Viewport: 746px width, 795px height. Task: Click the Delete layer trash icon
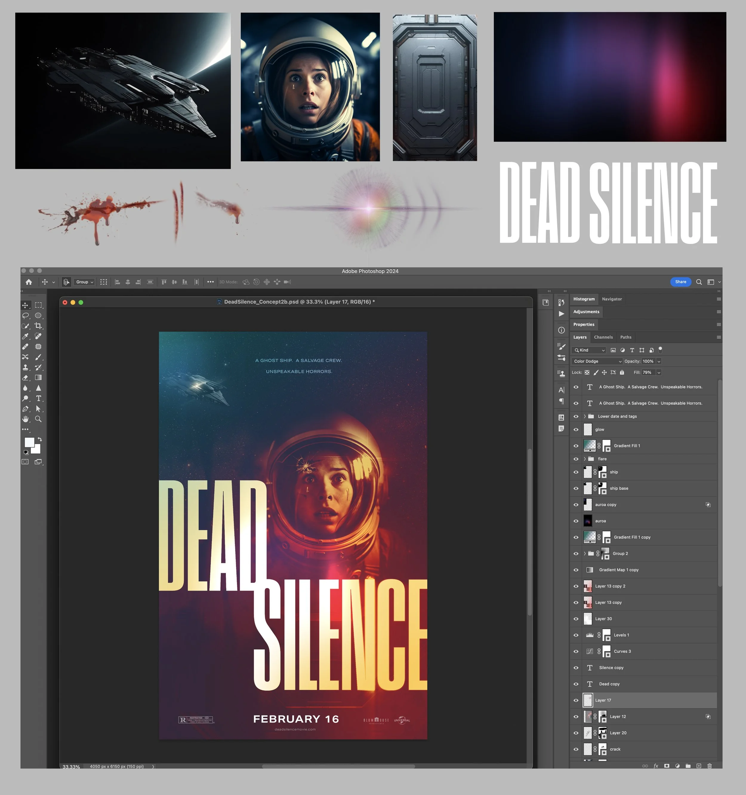tap(710, 766)
